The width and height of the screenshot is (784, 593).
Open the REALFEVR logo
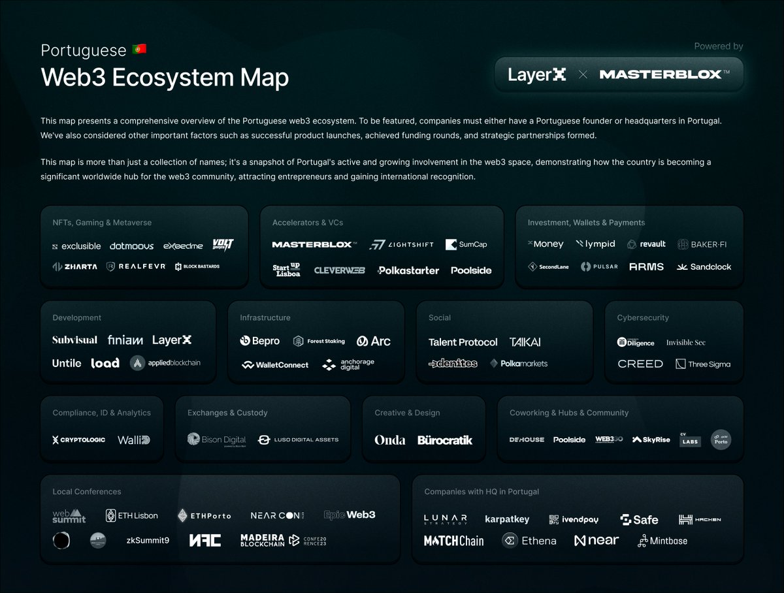[136, 266]
